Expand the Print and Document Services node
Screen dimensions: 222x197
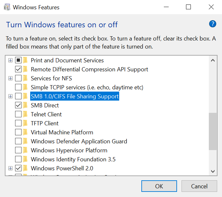pyautogui.click(x=10, y=60)
